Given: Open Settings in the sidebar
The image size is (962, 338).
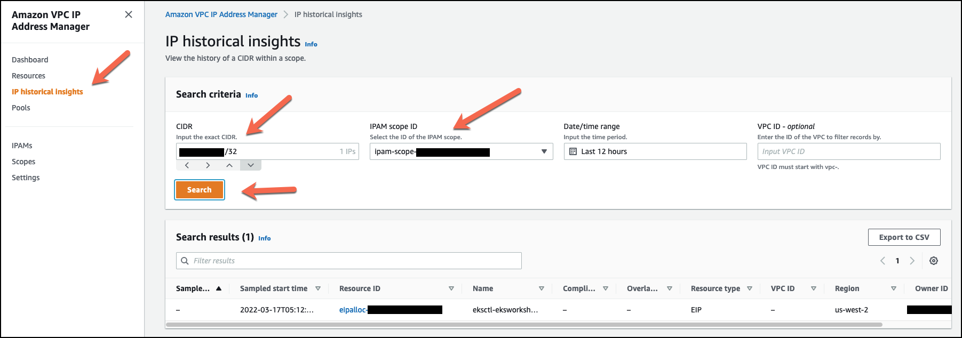Looking at the screenshot, I should point(26,178).
